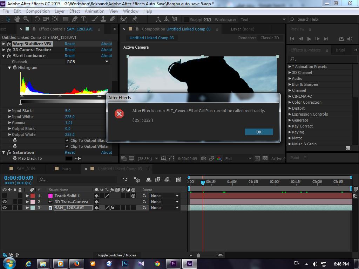The height and width of the screenshot is (269, 359).
Task: Toggle effects fx switch on SAM_1203.AVI
Action: coord(113,208)
